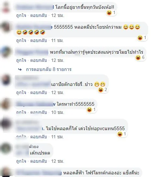Like the หลอดมีประโยชน์กว่านม comment
This screenshot has height=177, width=156.
[x=21, y=41]
